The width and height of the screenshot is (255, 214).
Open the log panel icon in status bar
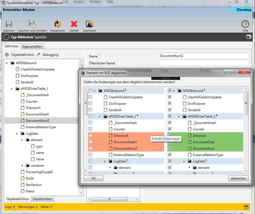tap(246, 207)
